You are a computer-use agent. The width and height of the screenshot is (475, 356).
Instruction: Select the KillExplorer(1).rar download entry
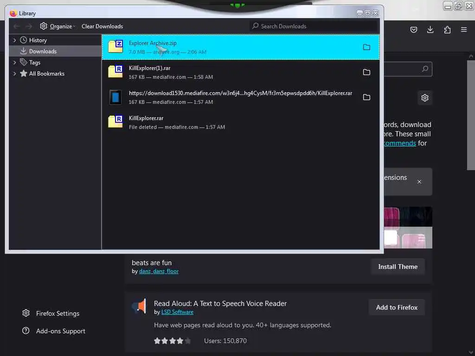click(241, 72)
